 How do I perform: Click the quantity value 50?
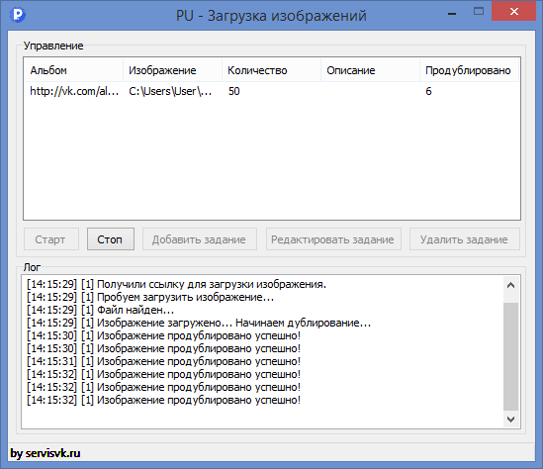(234, 91)
